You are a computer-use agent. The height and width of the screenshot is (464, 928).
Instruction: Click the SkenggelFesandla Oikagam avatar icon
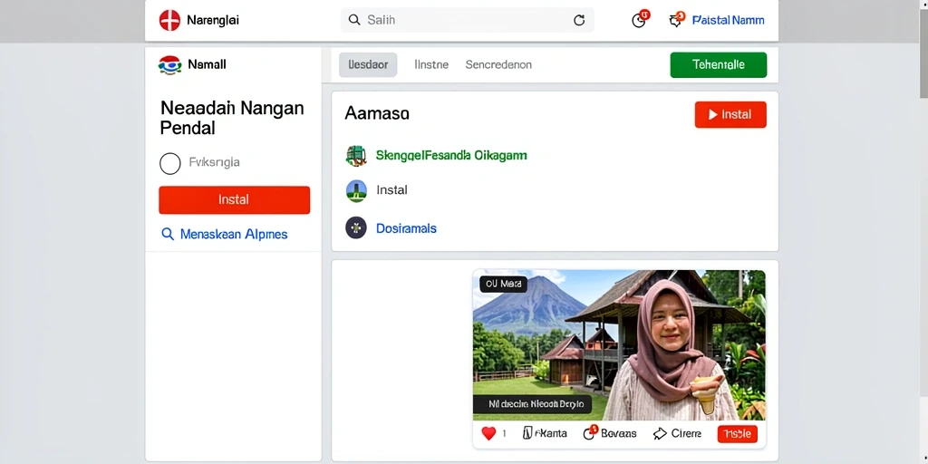tap(356, 156)
